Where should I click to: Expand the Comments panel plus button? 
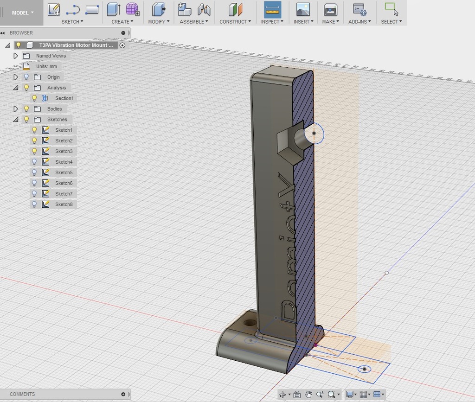coord(123,394)
